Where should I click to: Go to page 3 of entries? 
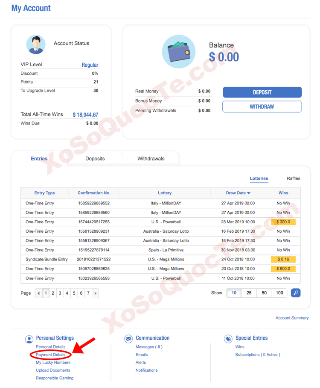pos(60,293)
